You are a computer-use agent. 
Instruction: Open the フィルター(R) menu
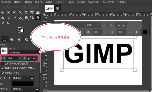pyautogui.click(x=93, y=2)
